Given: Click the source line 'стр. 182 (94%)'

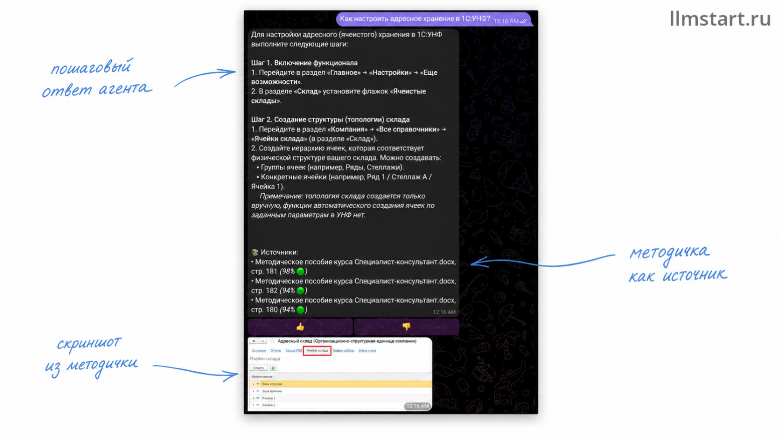Looking at the screenshot, I should tap(279, 290).
